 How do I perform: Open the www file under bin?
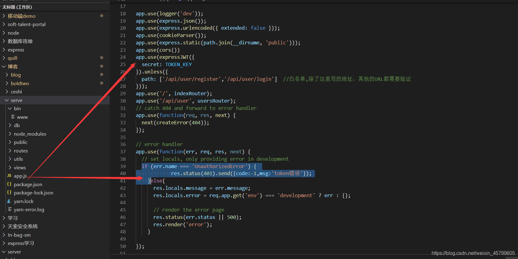coord(22,117)
